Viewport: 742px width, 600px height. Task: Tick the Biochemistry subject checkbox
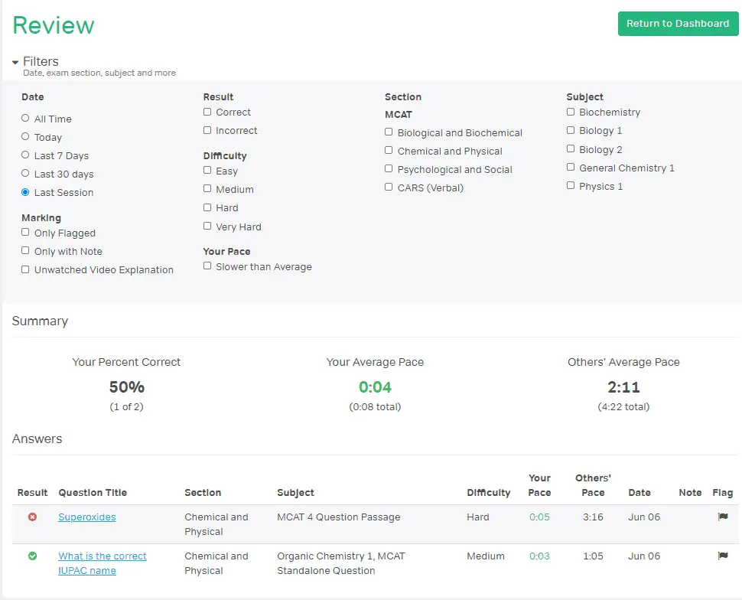571,112
